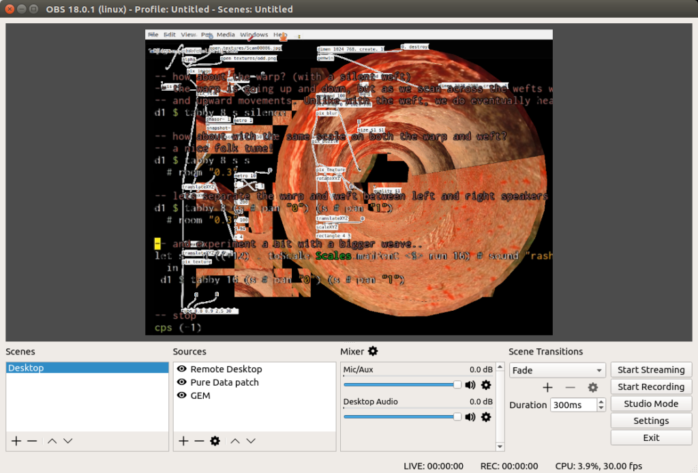Click the File menu in the preview window
Screen dimensions: 698x473
pos(152,34)
